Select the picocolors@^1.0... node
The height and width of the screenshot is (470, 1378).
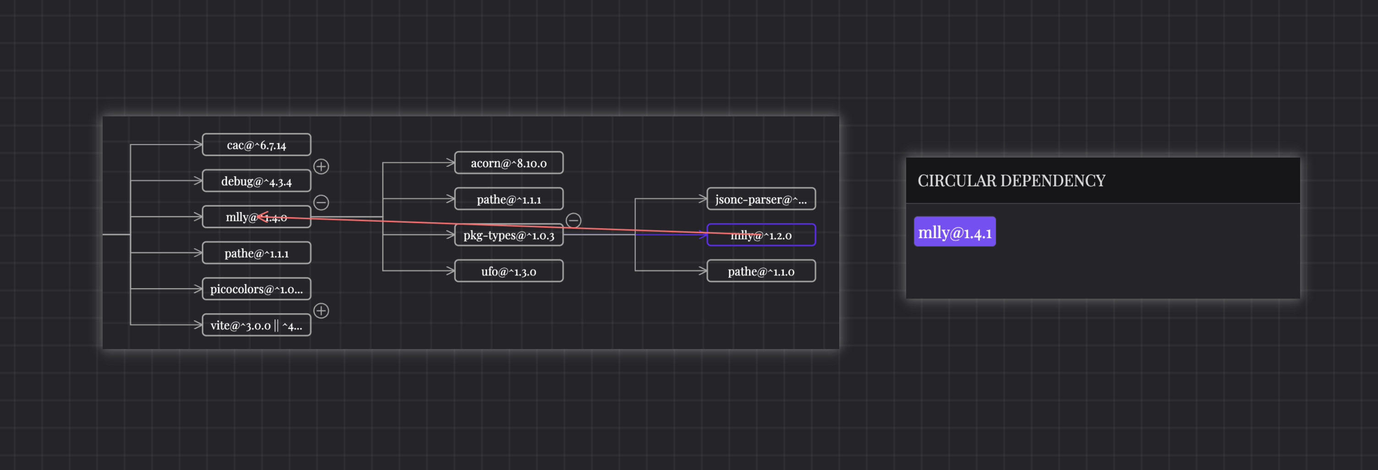point(257,289)
